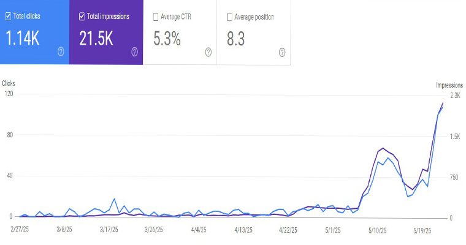Open the Average position help icon
The image size is (466, 245).
click(282, 52)
